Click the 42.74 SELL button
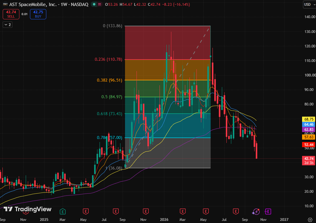This screenshot has height=223, width=316. pos(11,14)
